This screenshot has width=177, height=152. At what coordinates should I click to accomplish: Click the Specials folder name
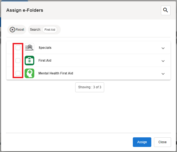point(45,48)
